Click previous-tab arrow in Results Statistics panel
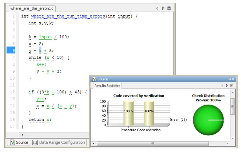 (222, 86)
